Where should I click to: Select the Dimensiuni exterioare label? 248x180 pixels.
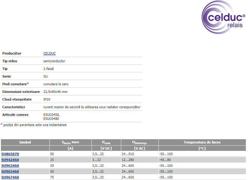(21, 92)
